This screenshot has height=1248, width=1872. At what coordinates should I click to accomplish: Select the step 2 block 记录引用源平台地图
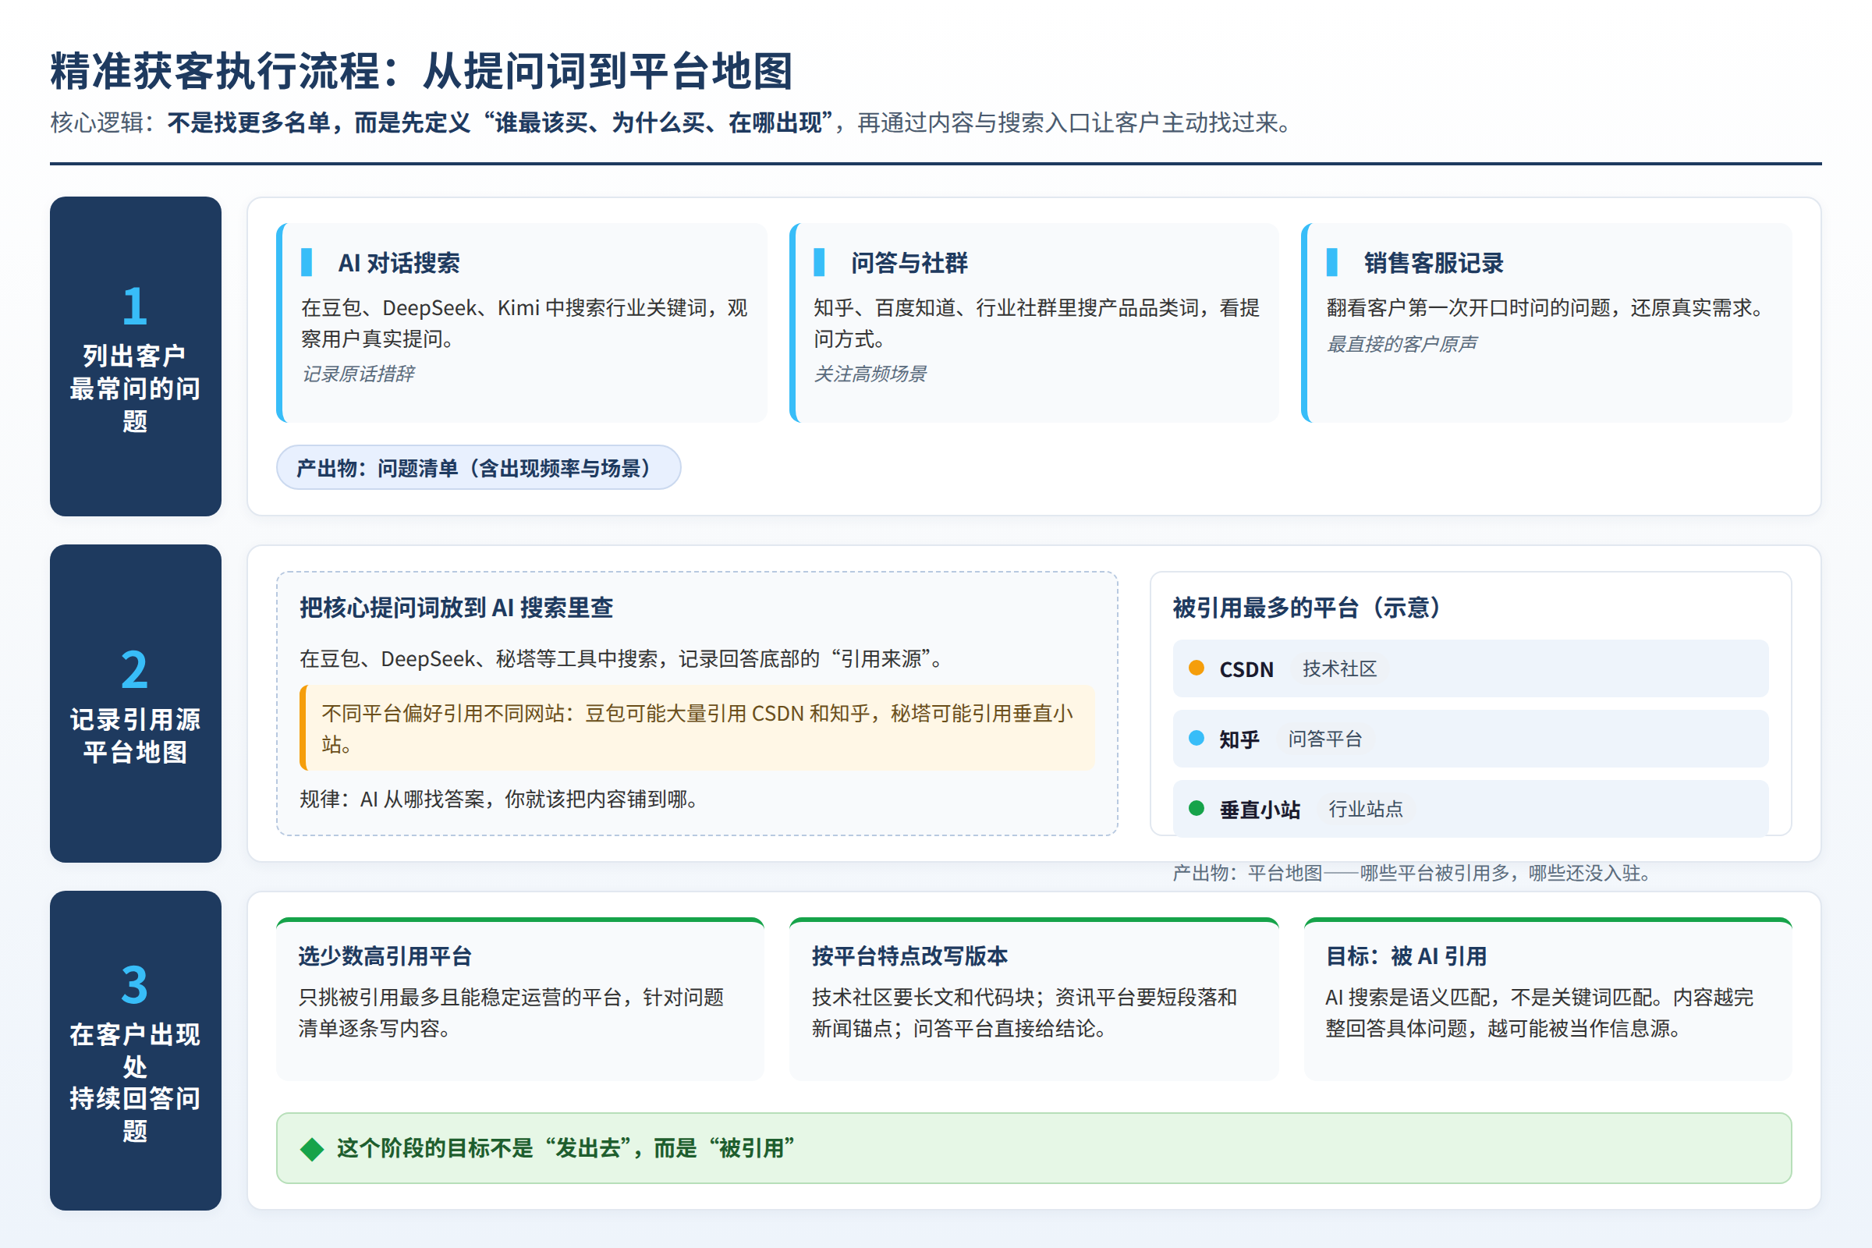pyautogui.click(x=135, y=703)
